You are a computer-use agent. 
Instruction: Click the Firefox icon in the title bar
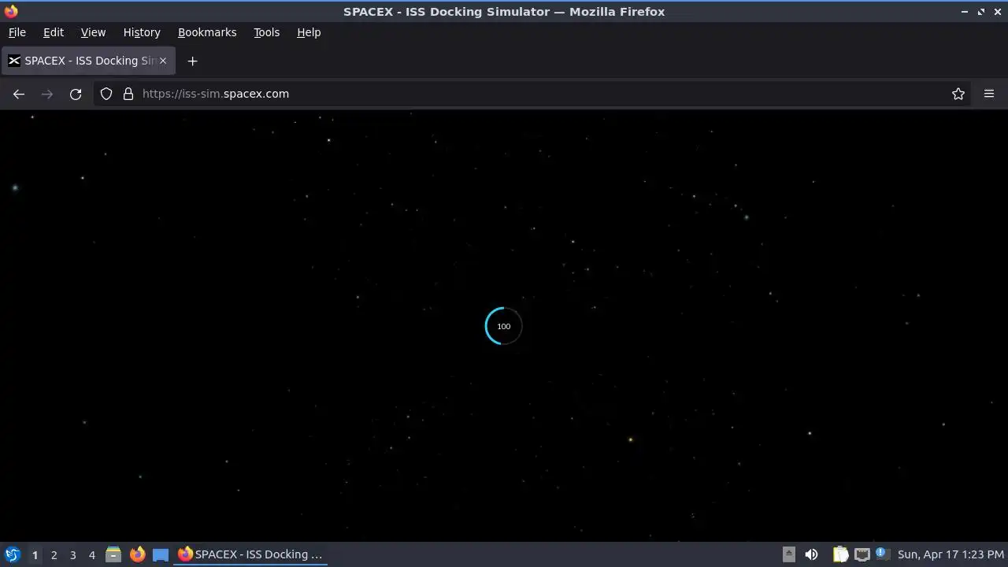10,12
